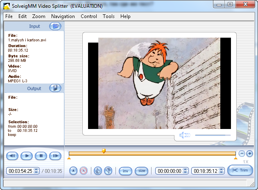Click the size button

click(x=142, y=171)
